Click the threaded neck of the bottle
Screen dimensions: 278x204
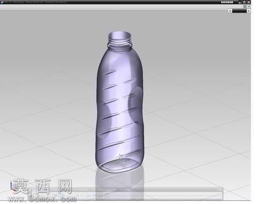pyautogui.click(x=120, y=40)
